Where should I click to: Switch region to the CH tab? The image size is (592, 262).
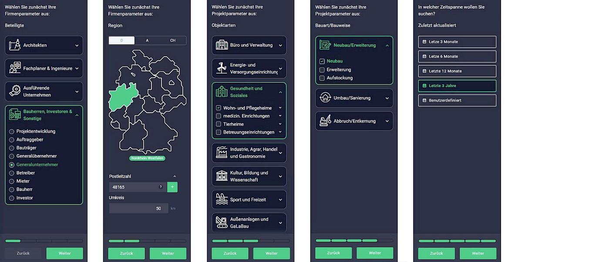tap(173, 40)
